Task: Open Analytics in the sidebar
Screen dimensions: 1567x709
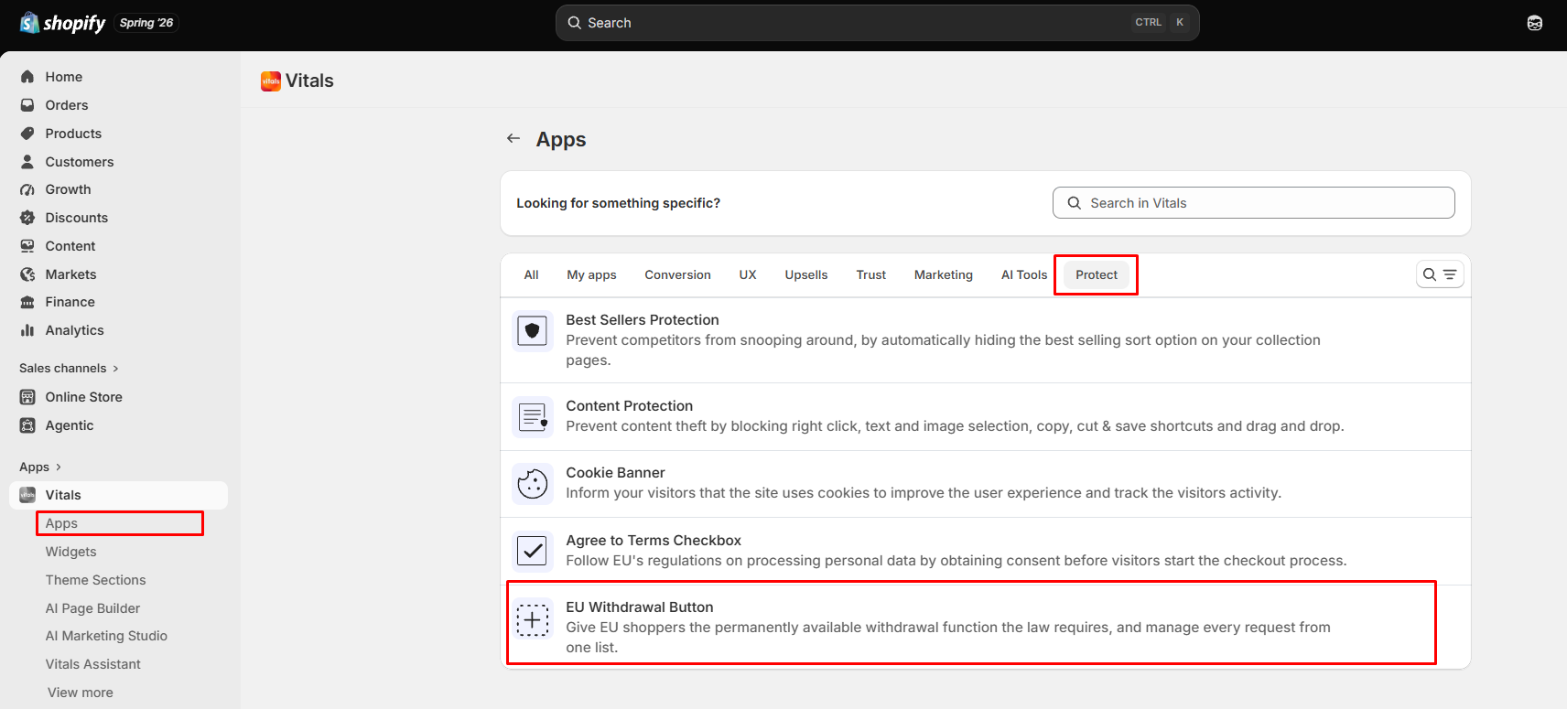Action: coord(75,330)
